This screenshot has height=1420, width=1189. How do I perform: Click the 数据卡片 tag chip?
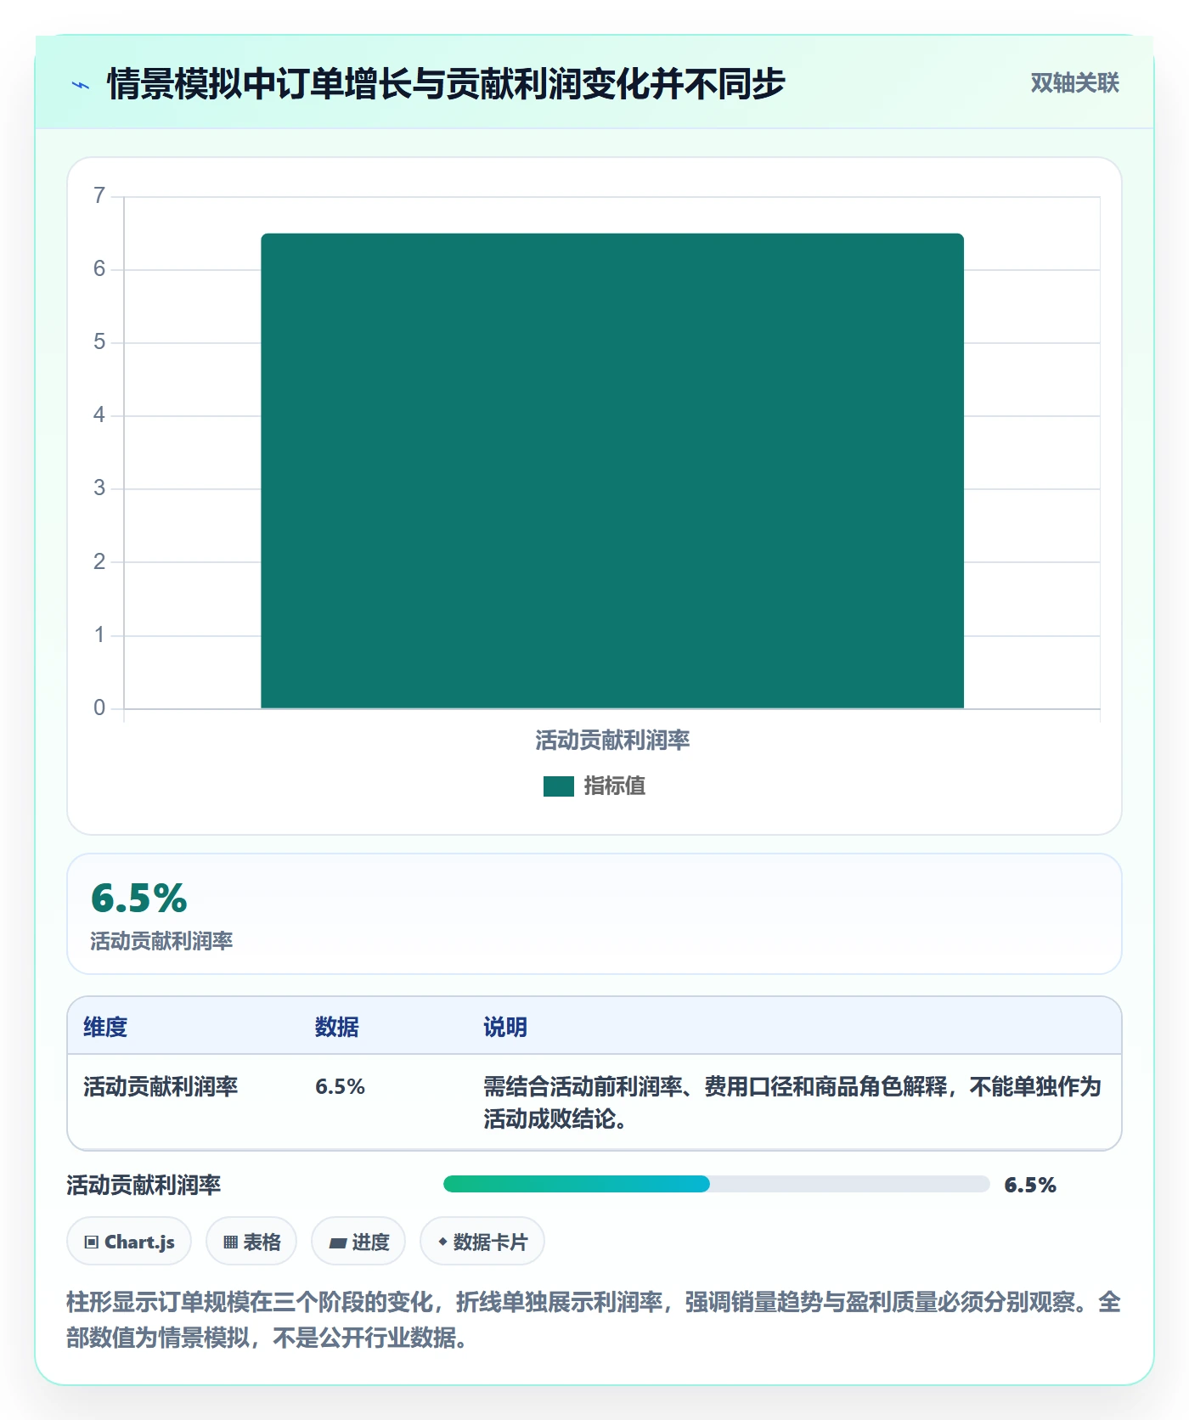[482, 1242]
